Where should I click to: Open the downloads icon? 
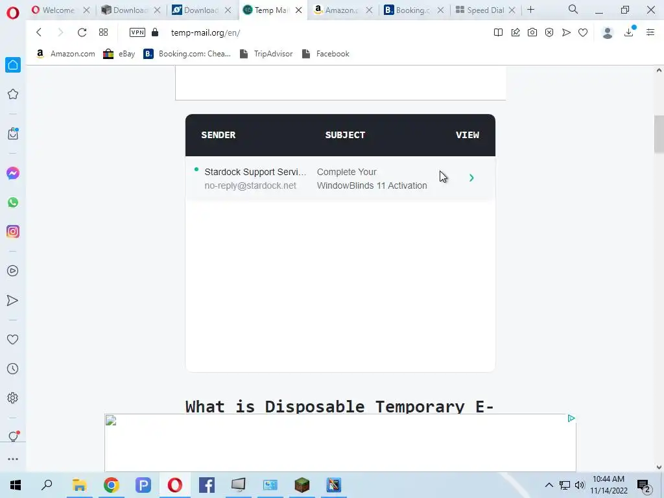[x=629, y=32]
